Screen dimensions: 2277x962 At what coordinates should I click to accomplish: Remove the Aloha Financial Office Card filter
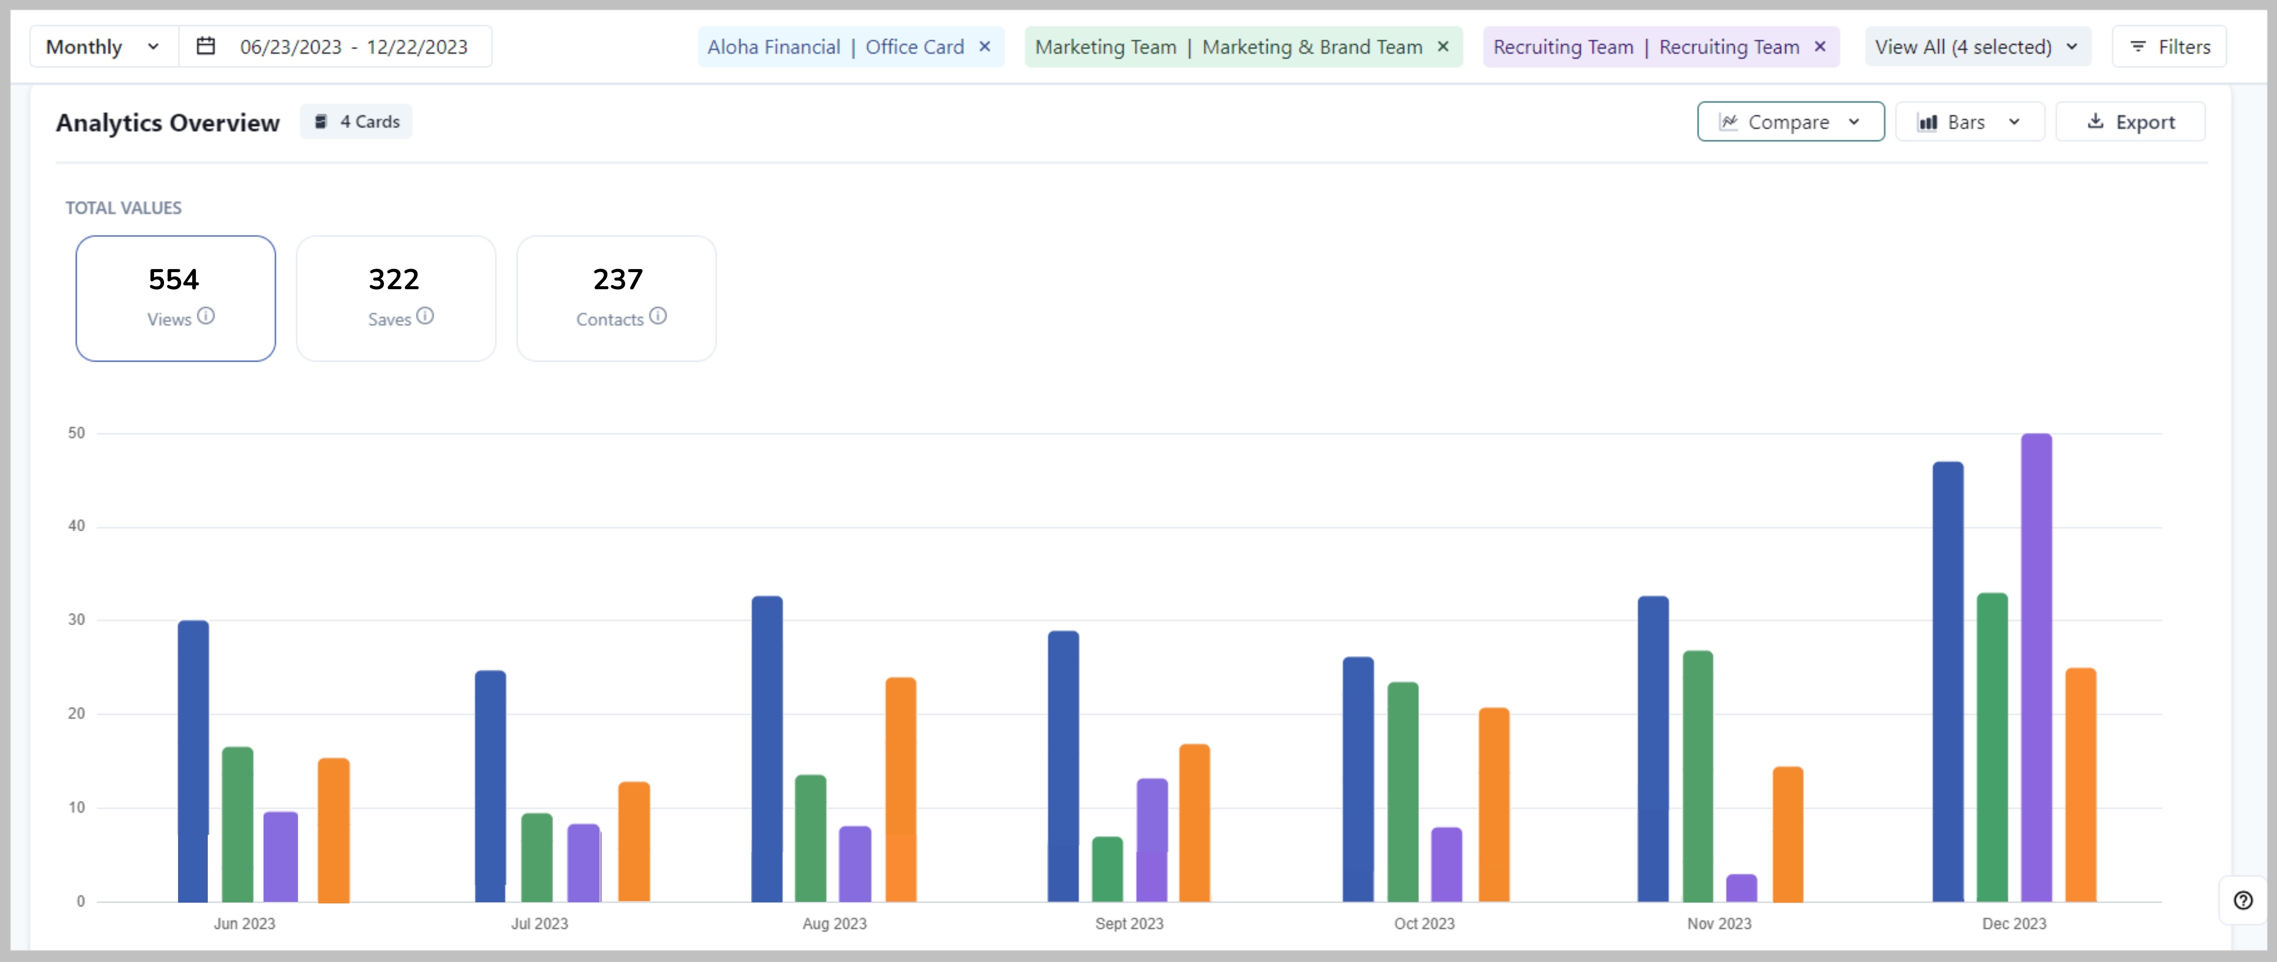985,47
